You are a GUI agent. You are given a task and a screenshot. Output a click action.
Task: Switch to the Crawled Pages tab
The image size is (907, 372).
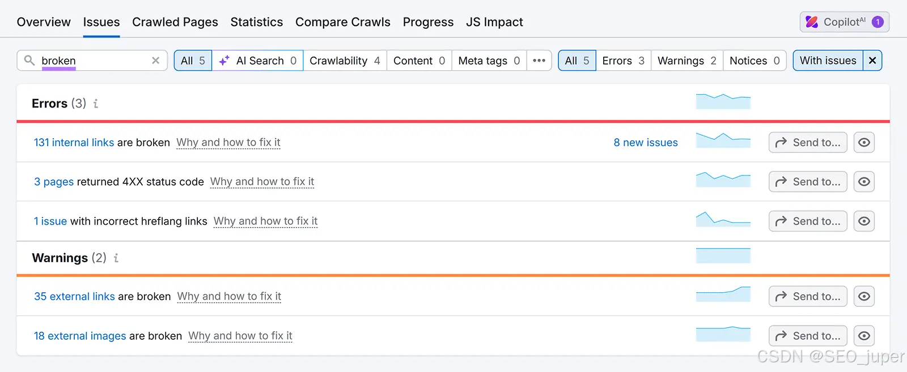click(175, 22)
